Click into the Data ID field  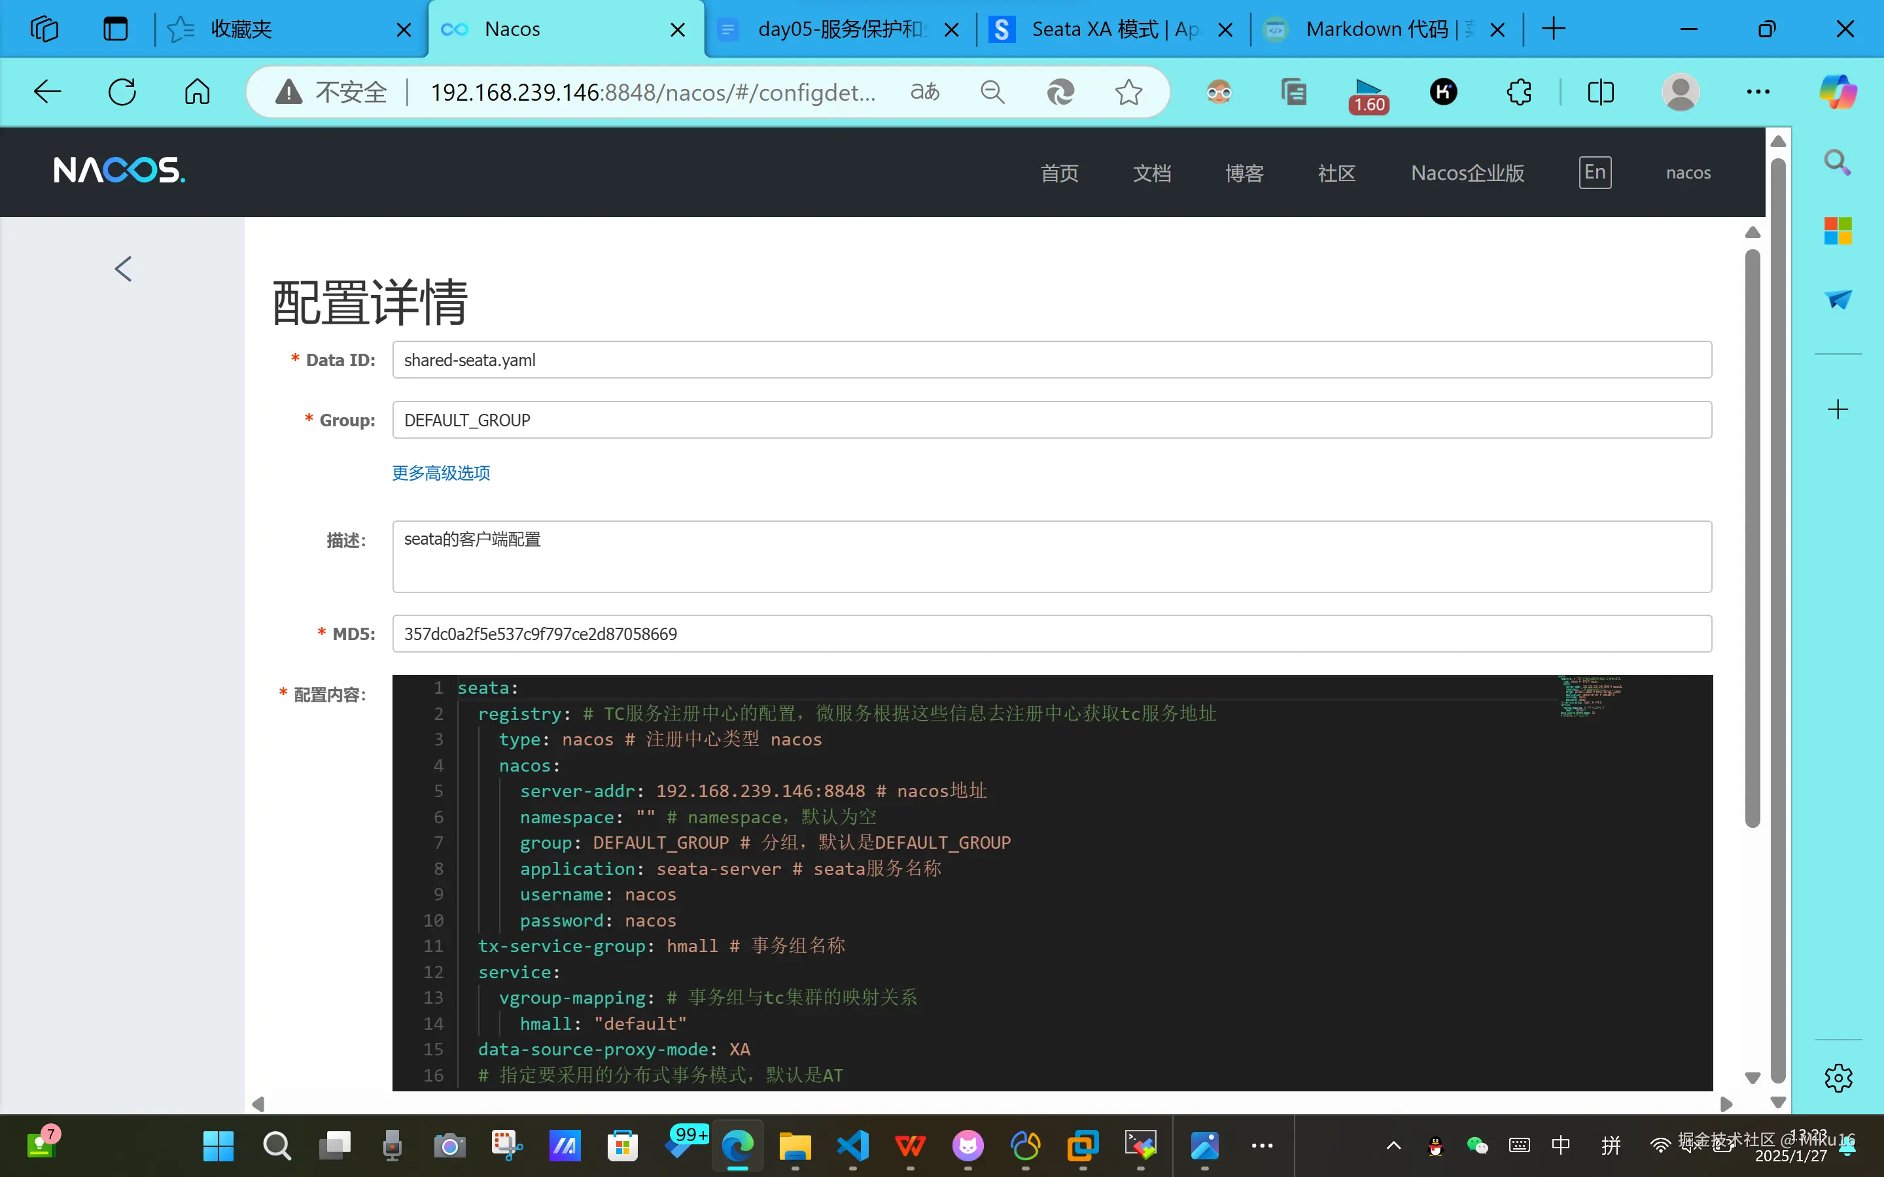[1051, 360]
